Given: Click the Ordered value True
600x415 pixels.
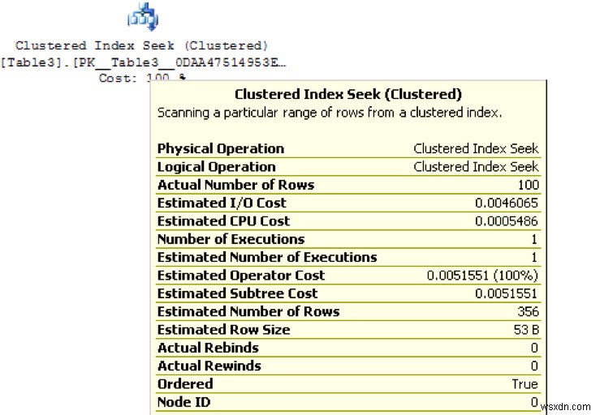Looking at the screenshot, I should click(x=525, y=384).
